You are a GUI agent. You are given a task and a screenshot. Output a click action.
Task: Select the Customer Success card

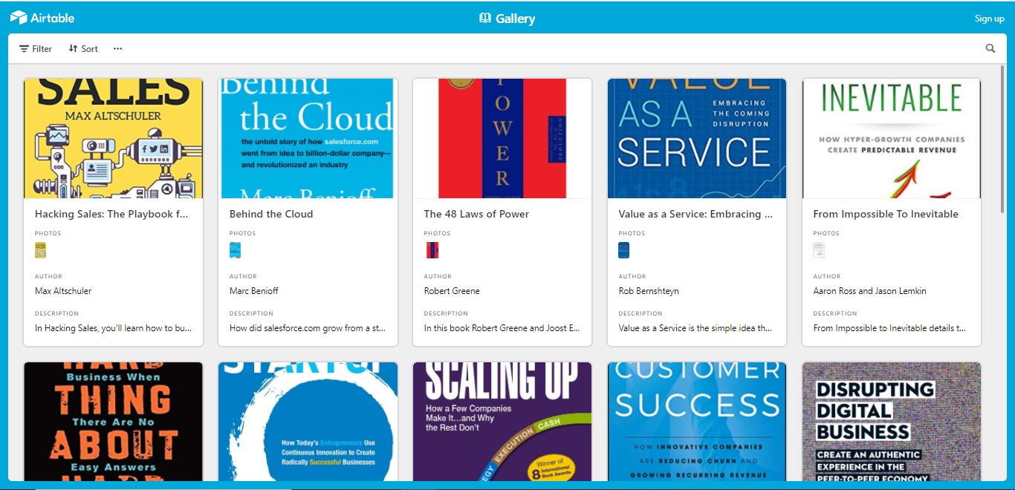point(696,423)
